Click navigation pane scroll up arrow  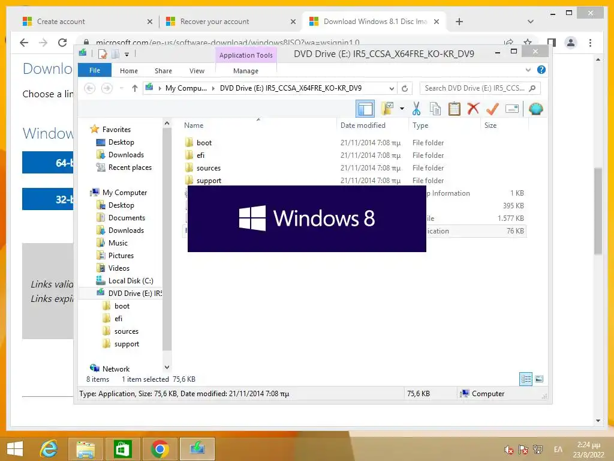[x=167, y=124]
